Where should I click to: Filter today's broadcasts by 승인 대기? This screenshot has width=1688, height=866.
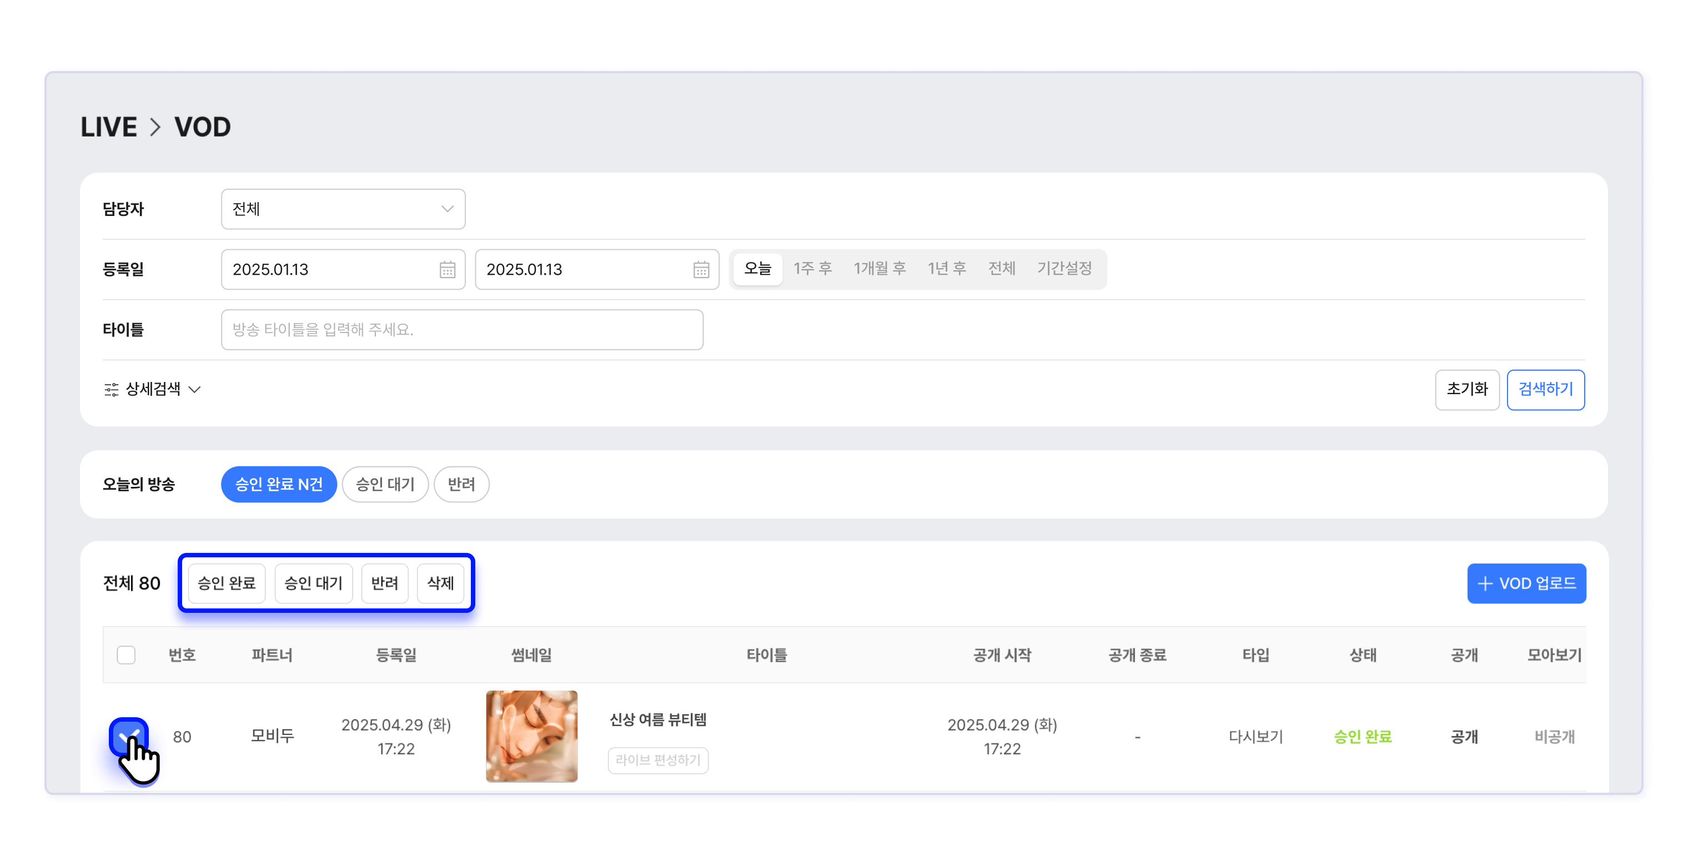pyautogui.click(x=385, y=484)
